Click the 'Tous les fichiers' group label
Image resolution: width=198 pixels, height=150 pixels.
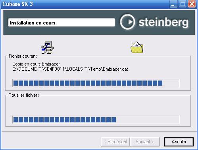point(24,95)
